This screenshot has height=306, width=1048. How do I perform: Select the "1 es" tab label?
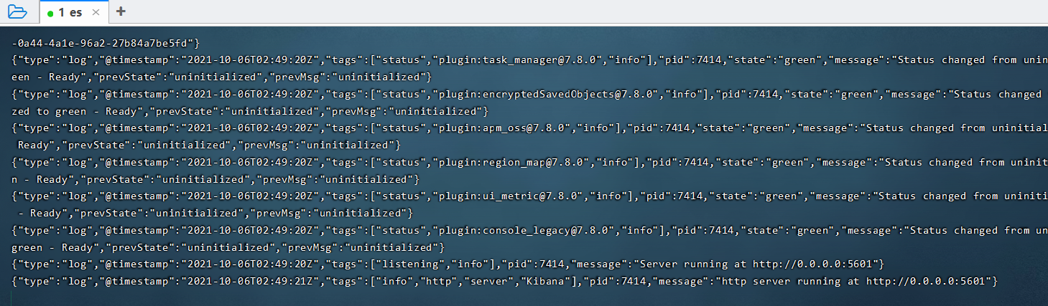70,12
